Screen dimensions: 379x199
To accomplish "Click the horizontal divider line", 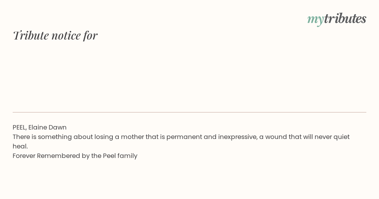I will 189,112.
